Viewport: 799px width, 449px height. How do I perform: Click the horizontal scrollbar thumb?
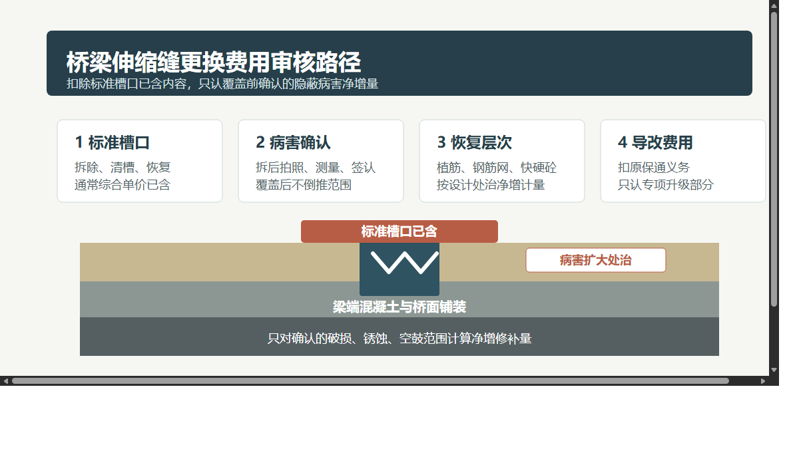tap(370, 381)
